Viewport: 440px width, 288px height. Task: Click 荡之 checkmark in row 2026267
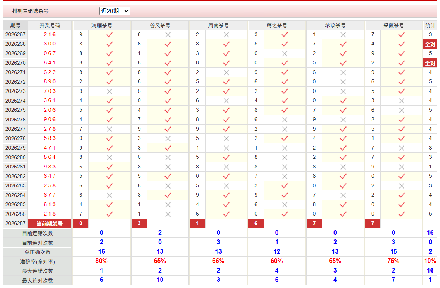point(284,35)
